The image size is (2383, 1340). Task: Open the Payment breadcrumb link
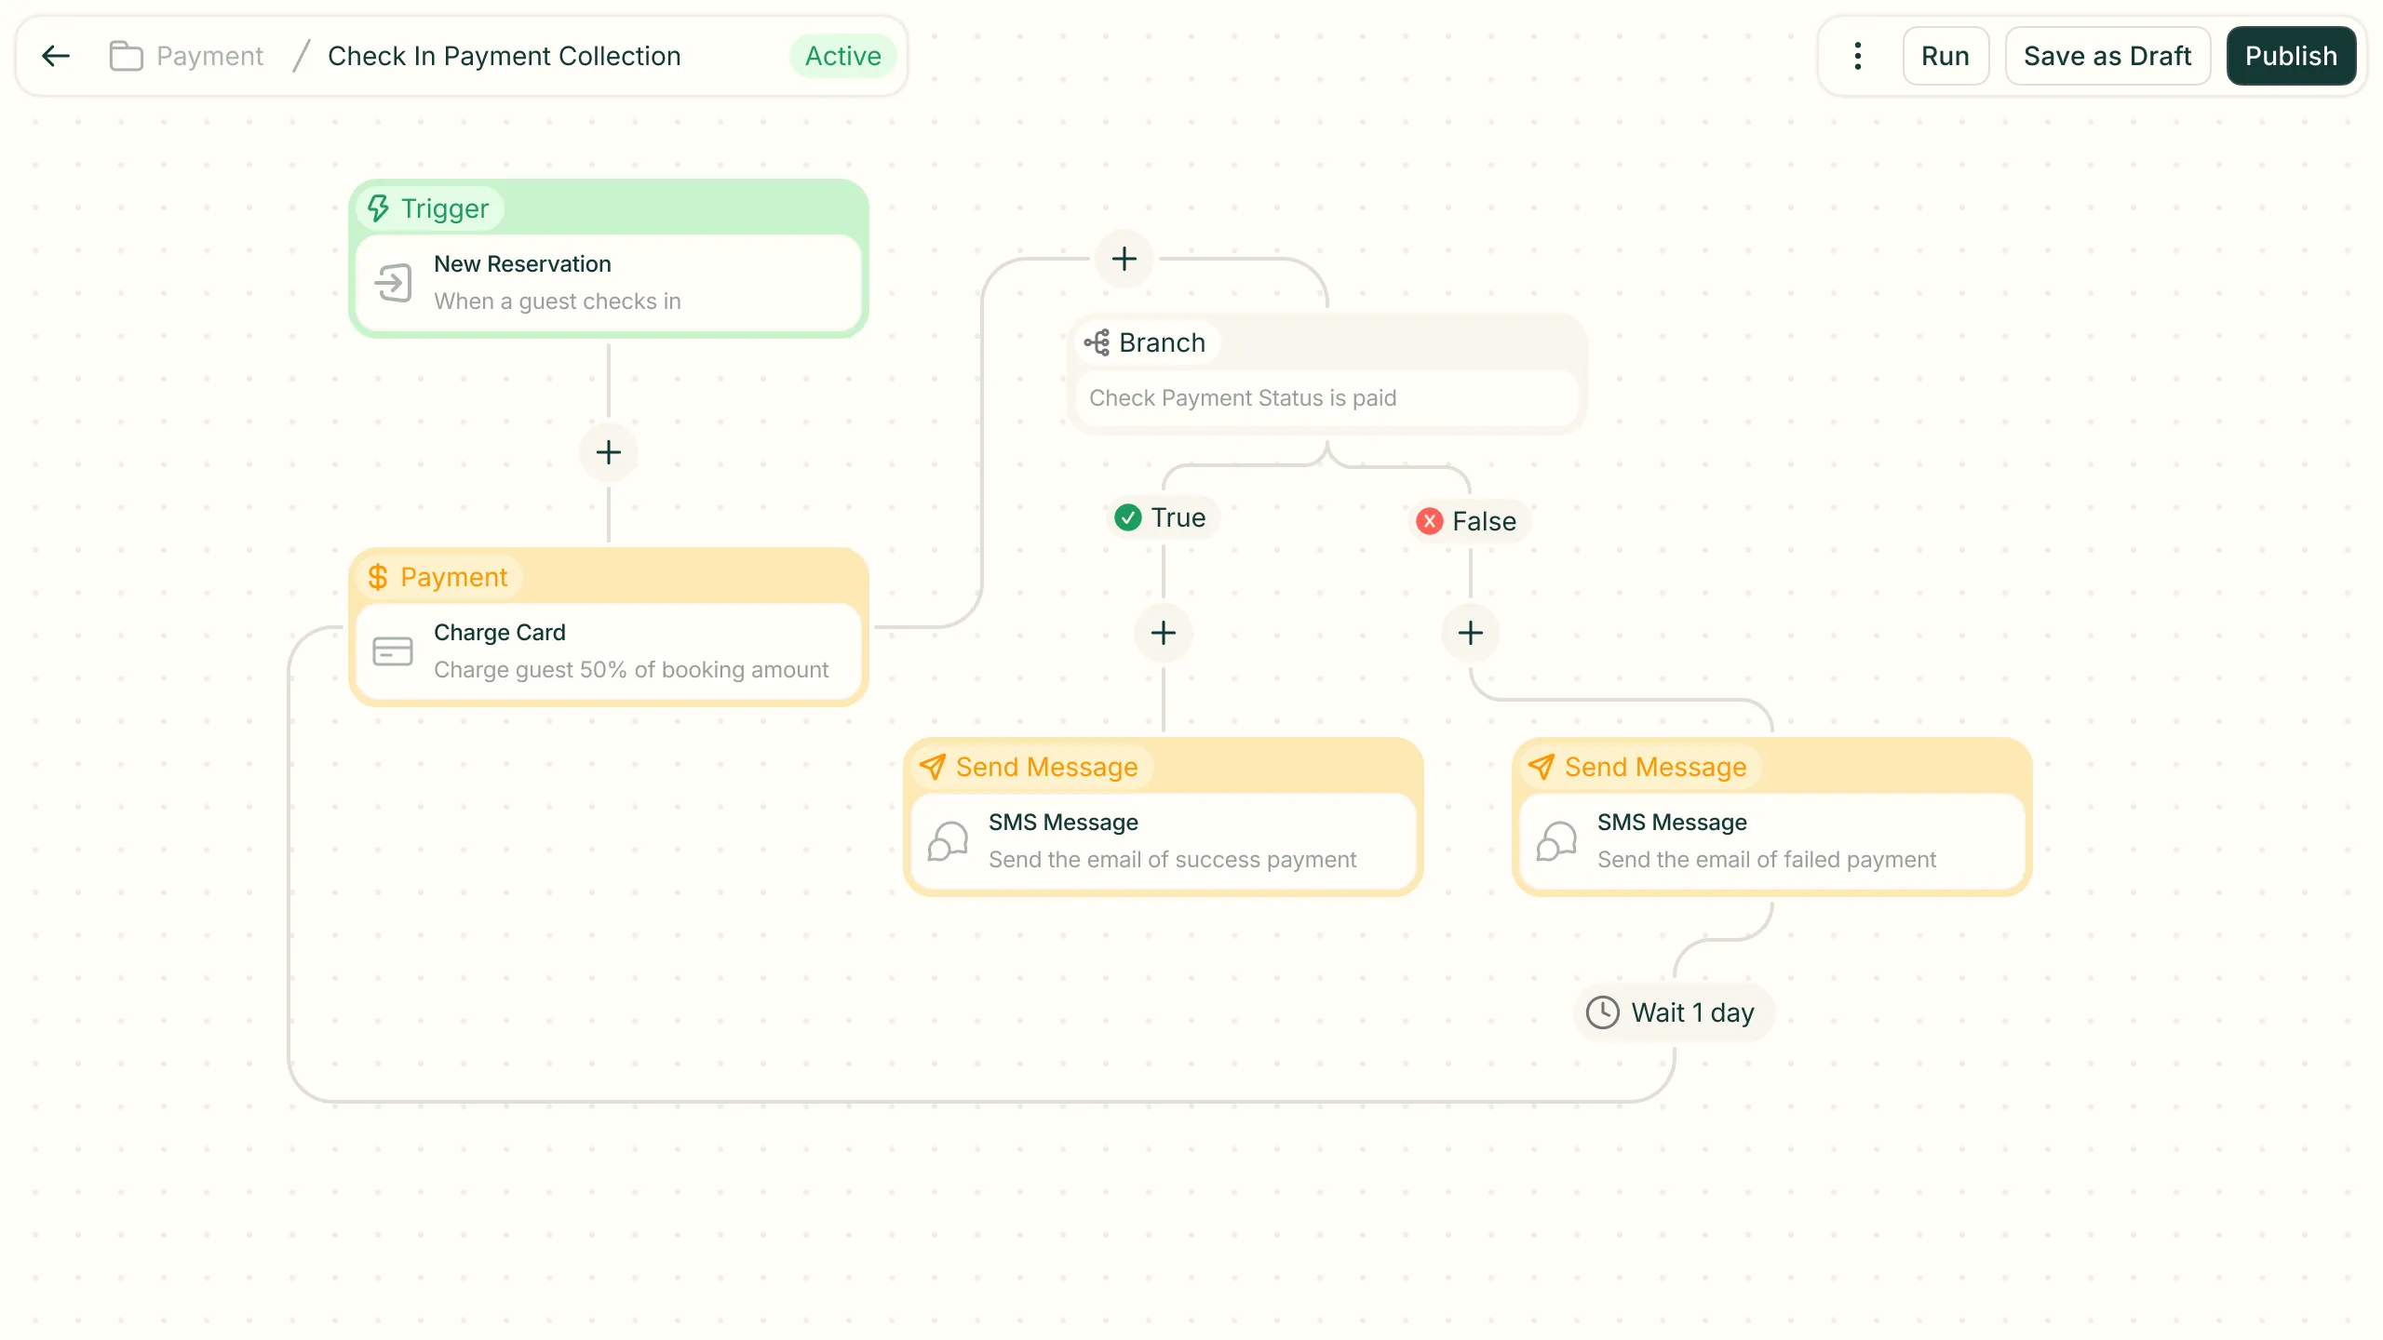pyautogui.click(x=209, y=56)
